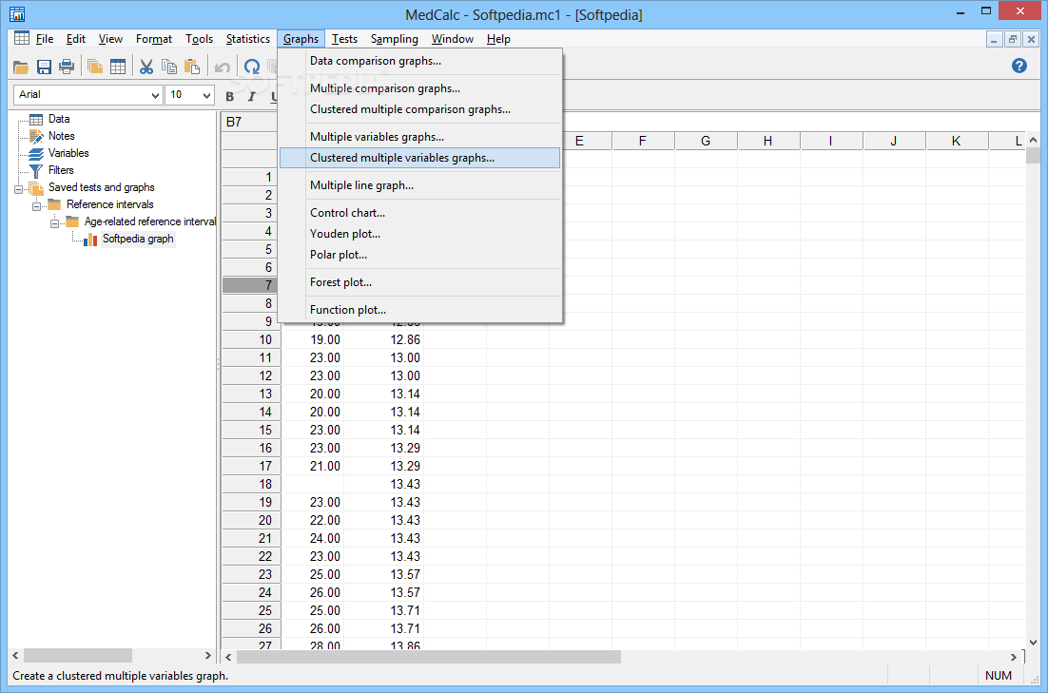The image size is (1048, 693).
Task: Click column header J
Action: 894,141
